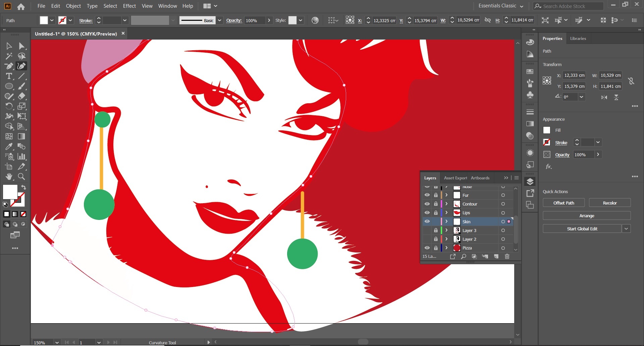This screenshot has width=644, height=346.
Task: Click Locate Object magnifier in Layers panel
Action: [464, 256]
